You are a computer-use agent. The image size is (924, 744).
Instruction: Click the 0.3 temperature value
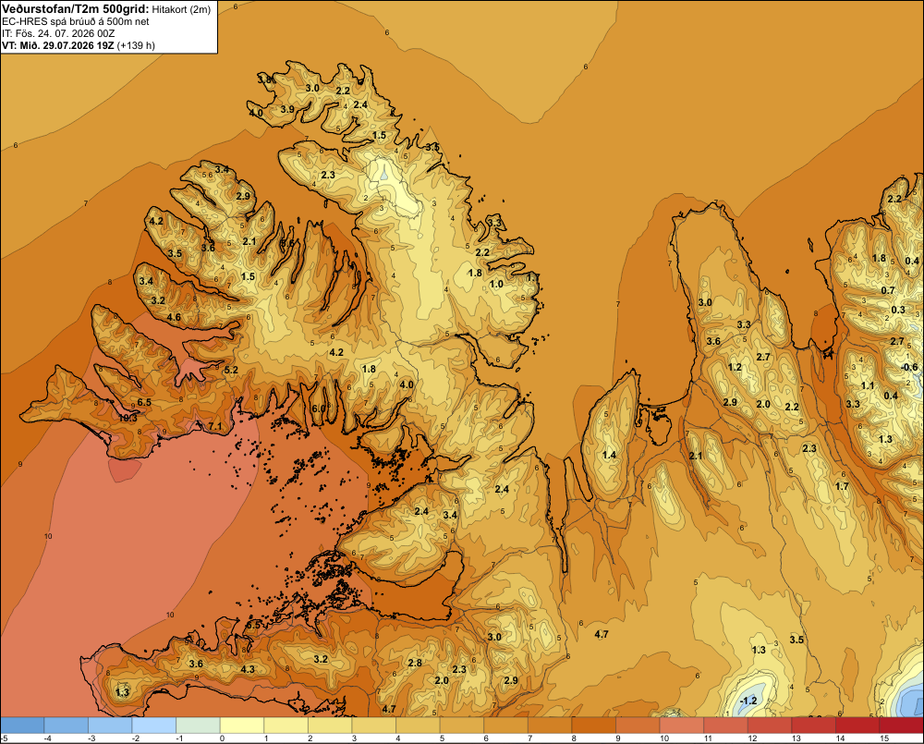898,310
